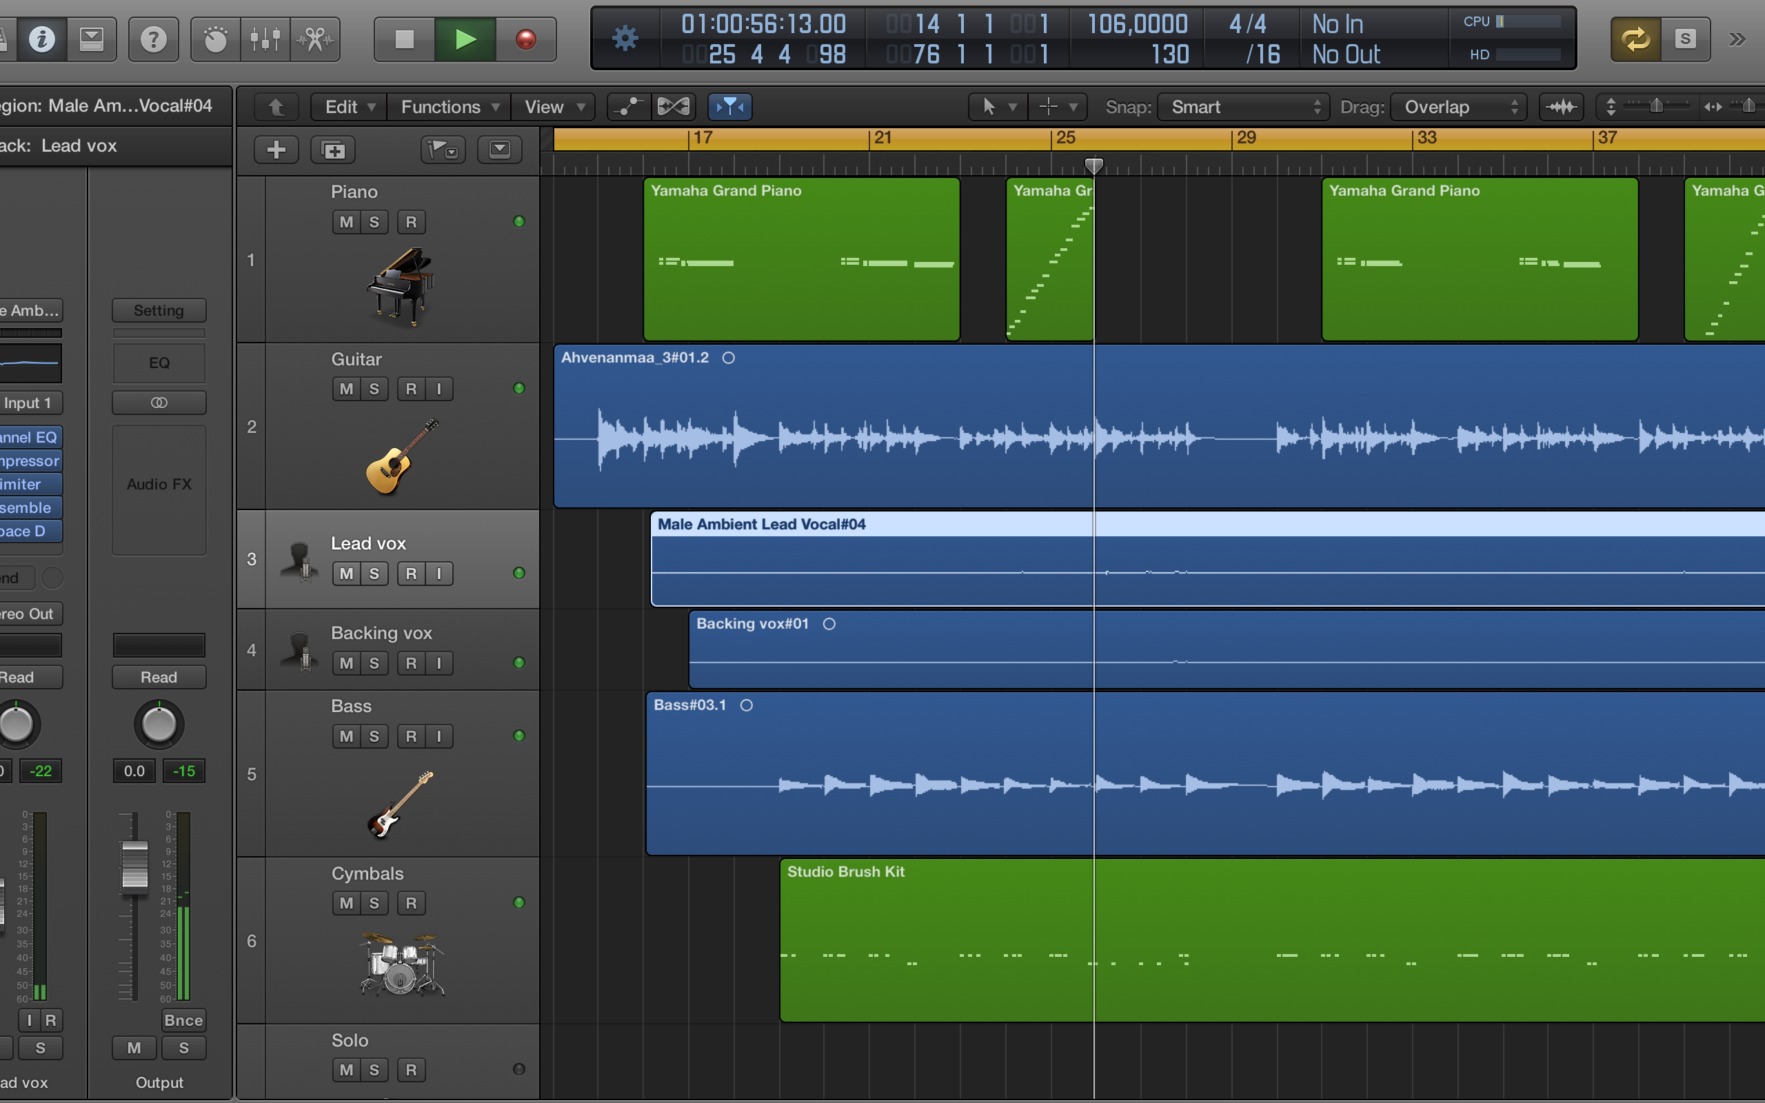Click the acoustic guitar track icon

pyautogui.click(x=402, y=456)
